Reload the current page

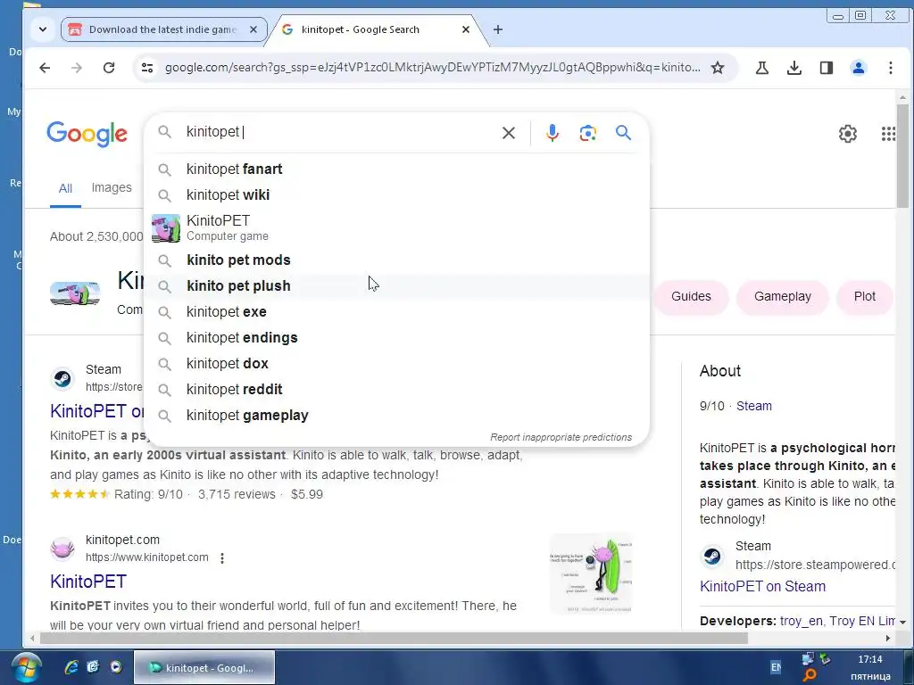coord(109,68)
